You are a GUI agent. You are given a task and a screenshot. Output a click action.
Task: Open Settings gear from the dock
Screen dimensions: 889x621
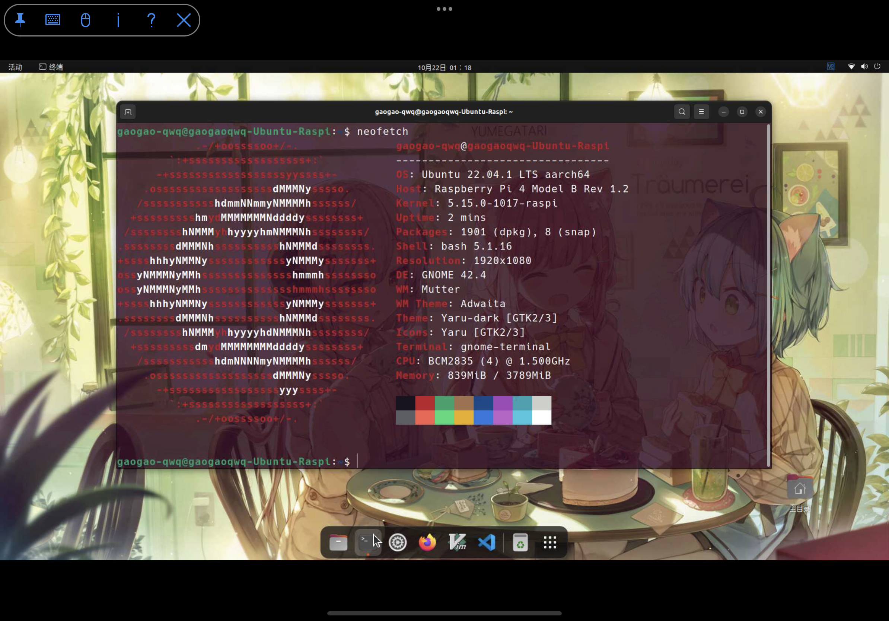(398, 542)
